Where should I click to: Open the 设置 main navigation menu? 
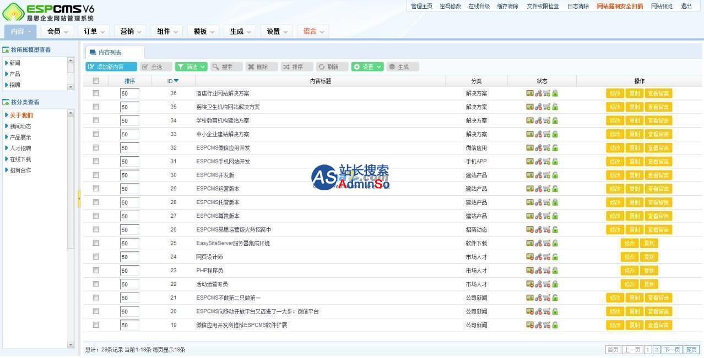point(277,31)
